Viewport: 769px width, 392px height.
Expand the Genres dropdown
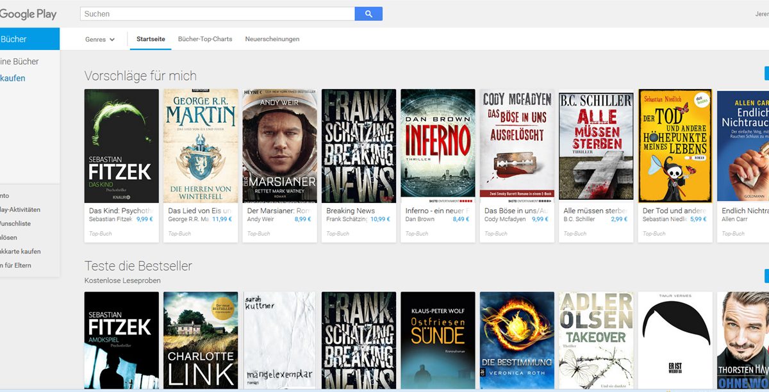point(100,39)
